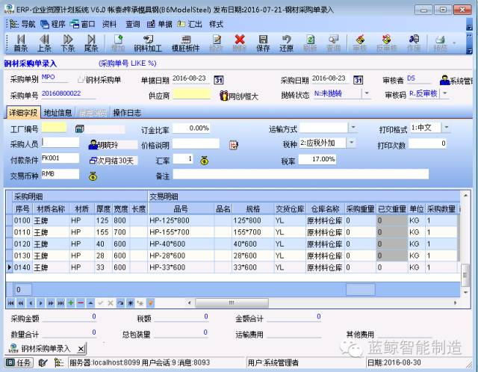
Task: Click the horizontal scrollbar of the grid
Action: tap(232, 303)
